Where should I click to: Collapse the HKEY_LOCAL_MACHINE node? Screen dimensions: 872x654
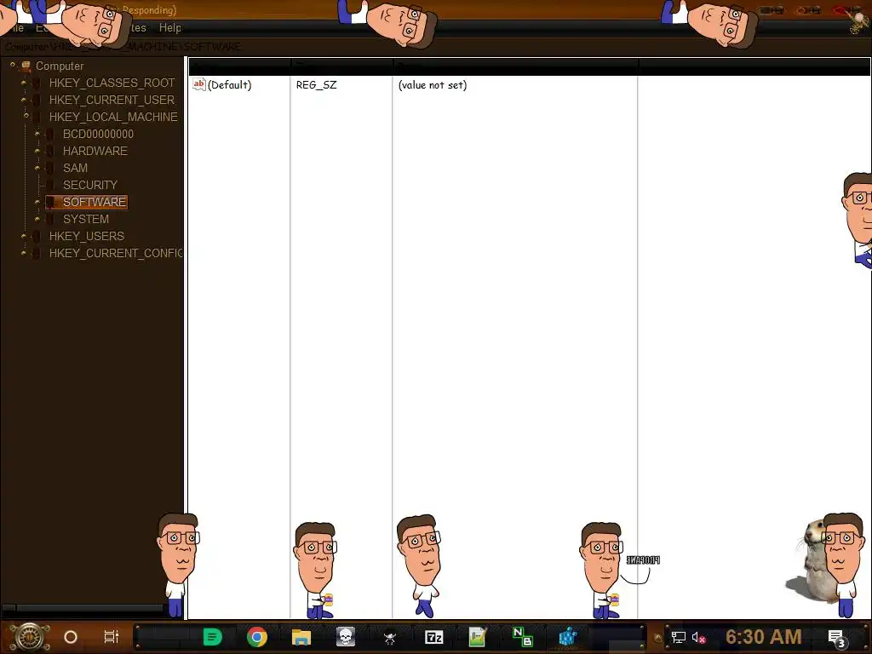tap(26, 116)
